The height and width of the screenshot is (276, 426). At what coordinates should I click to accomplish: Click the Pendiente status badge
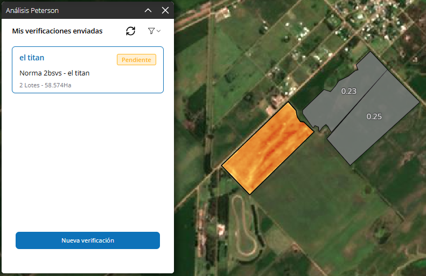click(136, 60)
